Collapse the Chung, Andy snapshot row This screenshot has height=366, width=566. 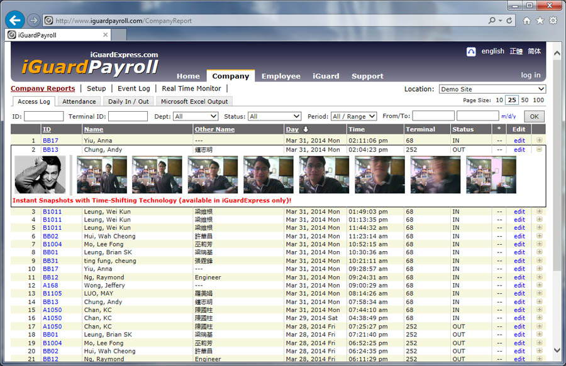539,149
